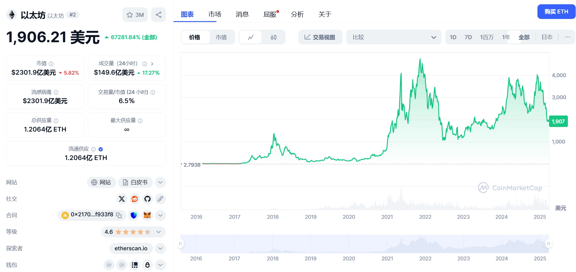Show info tooltip for 市值

pyautogui.click(x=51, y=64)
